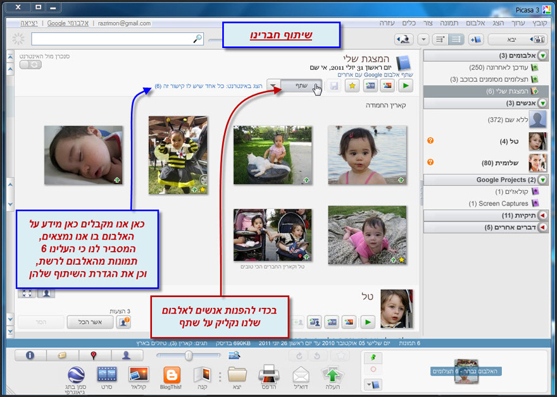Adjust the thumbnail size slider
Screen dimensions: 557x397
point(189,355)
